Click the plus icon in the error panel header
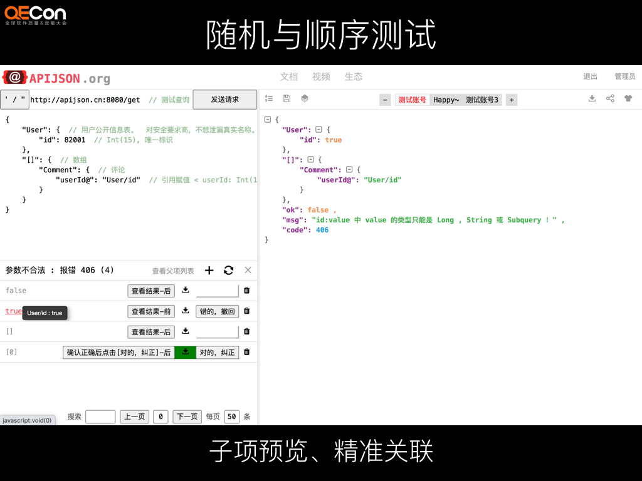This screenshot has height=481, width=642. point(209,270)
